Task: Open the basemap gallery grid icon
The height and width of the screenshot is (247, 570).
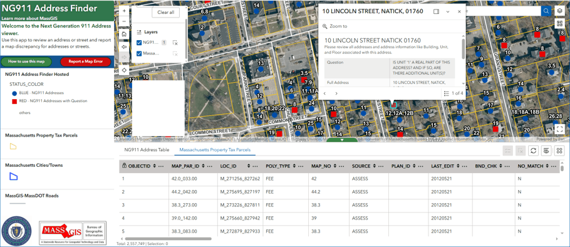Action: point(559,24)
